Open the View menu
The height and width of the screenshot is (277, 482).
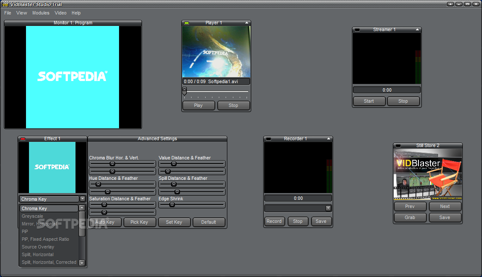(21, 13)
